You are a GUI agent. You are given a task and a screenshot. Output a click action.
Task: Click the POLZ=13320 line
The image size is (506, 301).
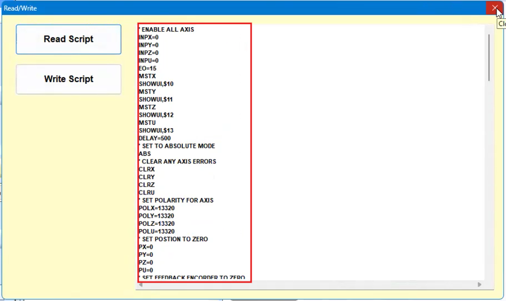[x=156, y=223]
